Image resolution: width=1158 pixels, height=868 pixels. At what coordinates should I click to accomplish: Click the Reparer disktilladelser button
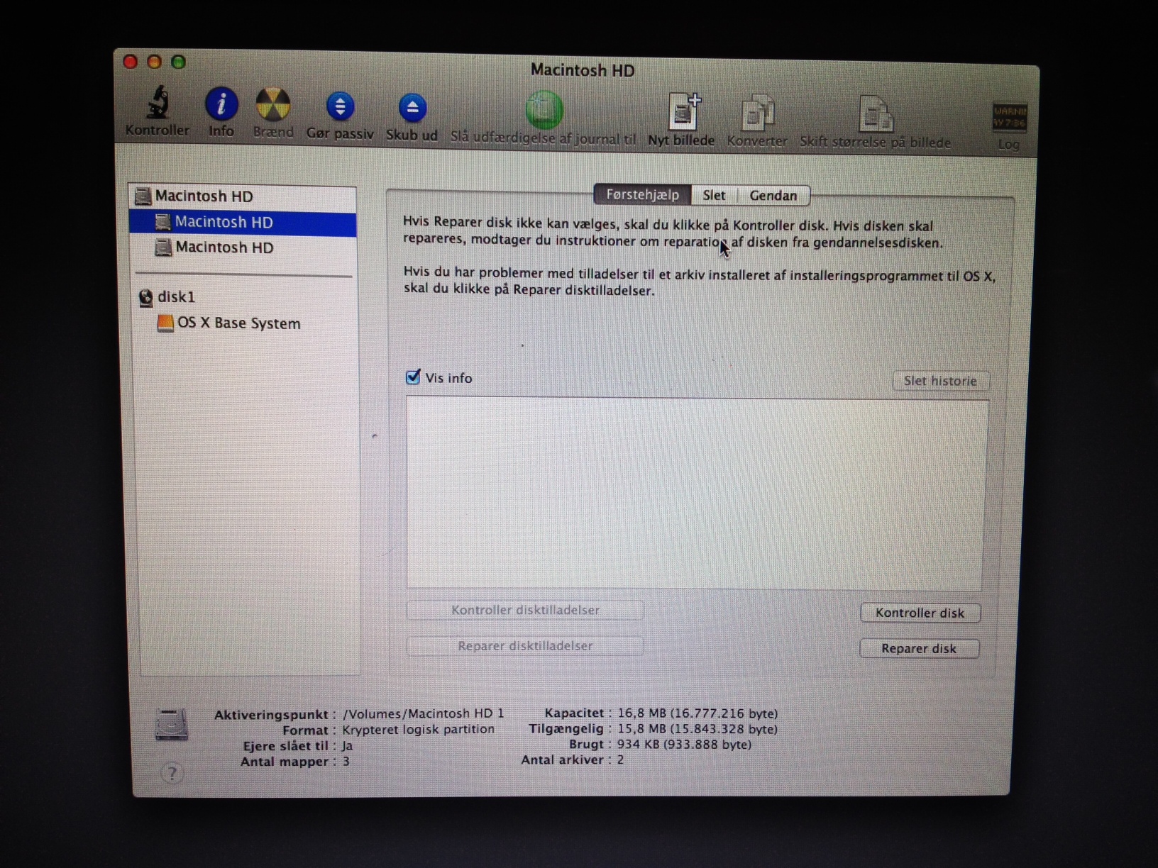[x=525, y=646]
